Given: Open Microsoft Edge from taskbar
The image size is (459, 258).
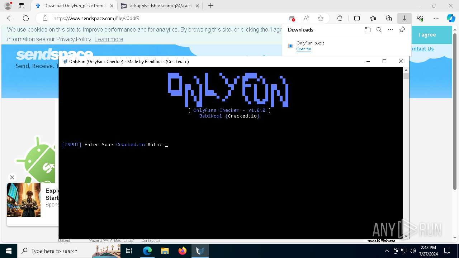Looking at the screenshot, I should 147,251.
